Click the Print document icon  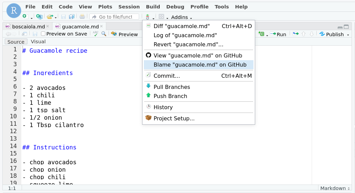pos(82,17)
